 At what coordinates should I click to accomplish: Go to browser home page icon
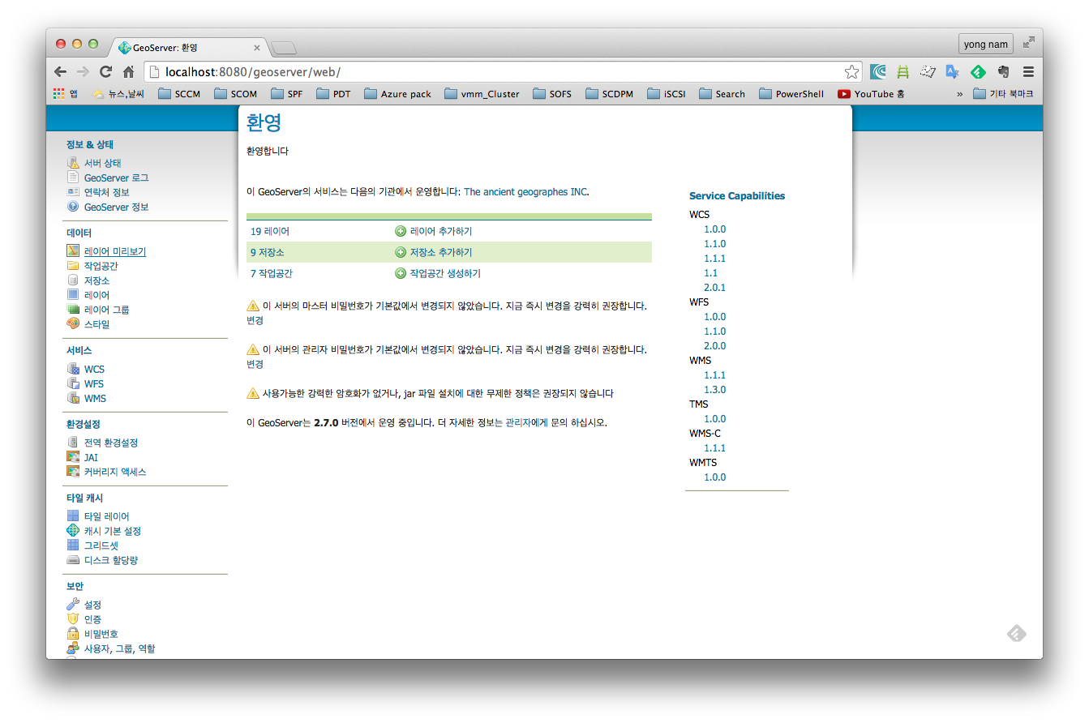point(128,71)
